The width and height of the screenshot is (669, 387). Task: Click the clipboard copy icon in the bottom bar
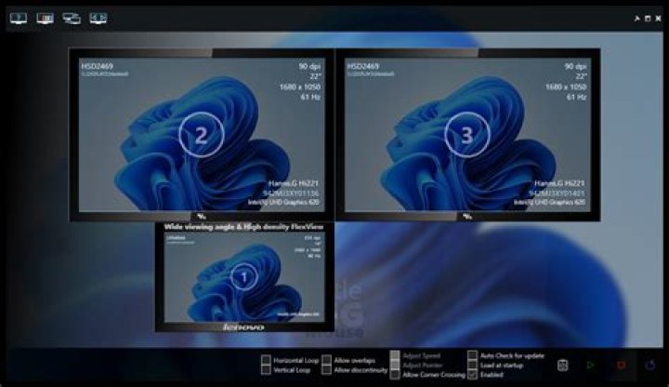[563, 366]
